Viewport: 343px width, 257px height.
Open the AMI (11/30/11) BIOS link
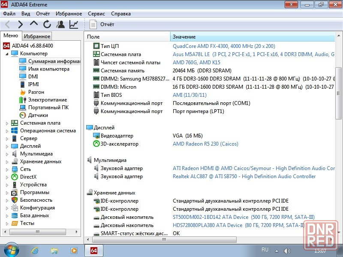[190, 95]
